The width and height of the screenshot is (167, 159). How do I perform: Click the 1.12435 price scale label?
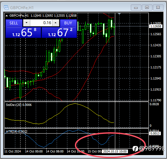pos(156,45)
